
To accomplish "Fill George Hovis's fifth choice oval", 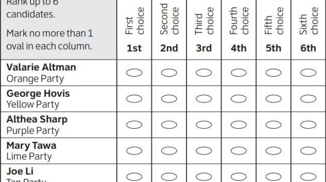I will [x=273, y=98].
